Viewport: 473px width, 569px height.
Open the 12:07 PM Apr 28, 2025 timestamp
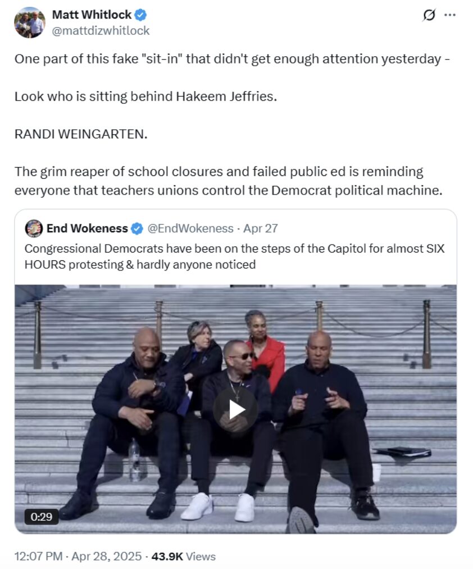[x=78, y=556]
